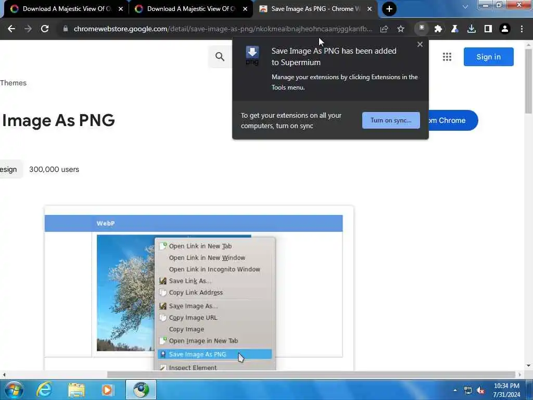Switch to second Download A Majestic View tab
The width and height of the screenshot is (533, 400).
[191, 9]
